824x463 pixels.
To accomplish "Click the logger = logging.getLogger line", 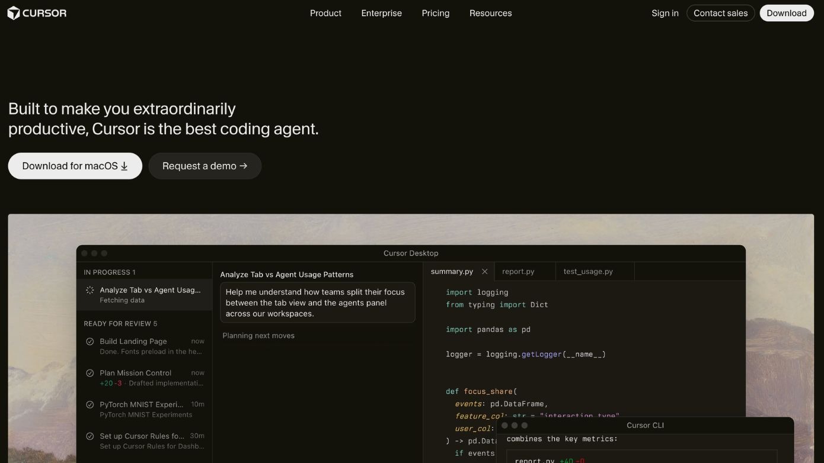I will 526,354.
